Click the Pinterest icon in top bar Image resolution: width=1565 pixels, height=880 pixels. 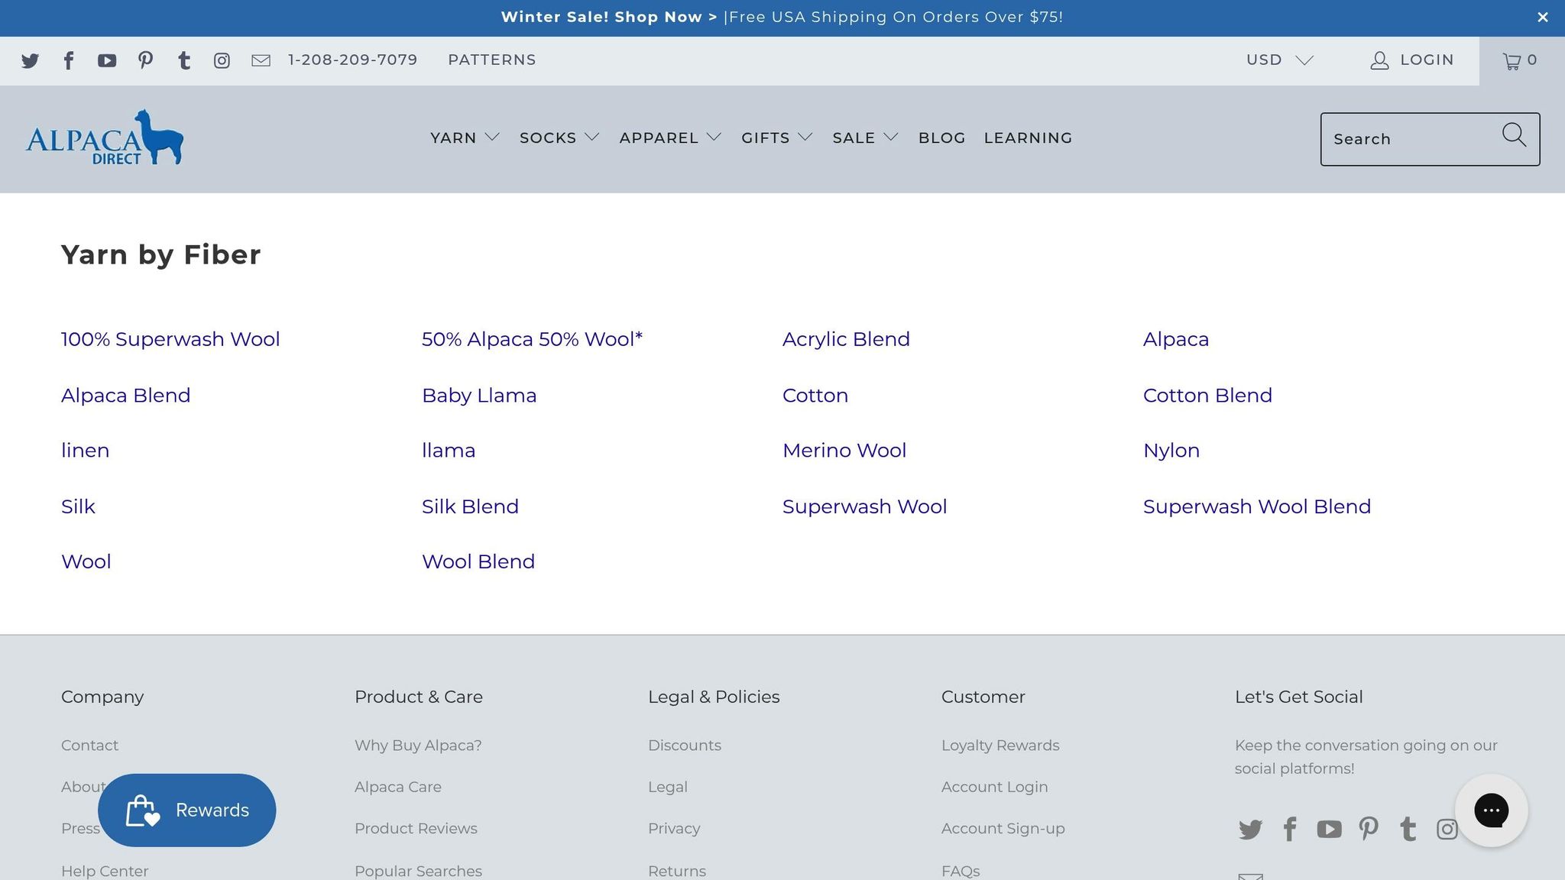pyautogui.click(x=145, y=60)
